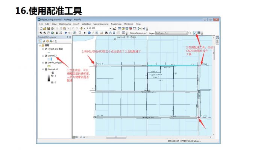Open the Customize menu
The width and height of the screenshot is (267, 150).
[x=116, y=24]
